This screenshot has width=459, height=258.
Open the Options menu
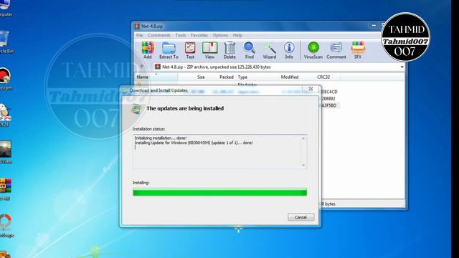[220, 35]
